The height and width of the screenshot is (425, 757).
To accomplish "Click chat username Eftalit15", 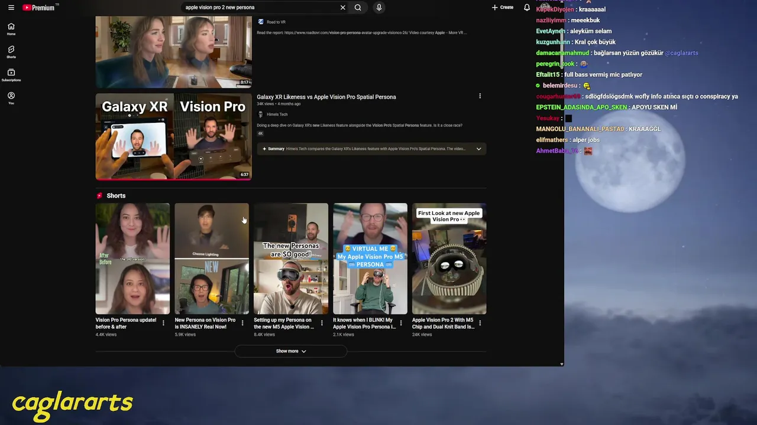I will coord(548,75).
